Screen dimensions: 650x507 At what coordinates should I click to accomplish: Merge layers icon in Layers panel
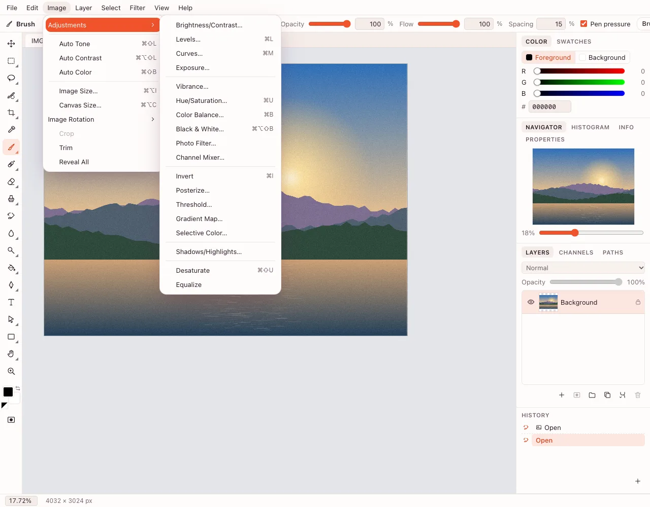point(623,395)
